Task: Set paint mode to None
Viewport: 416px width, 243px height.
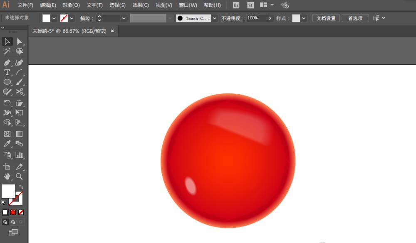Action: tap(21, 212)
